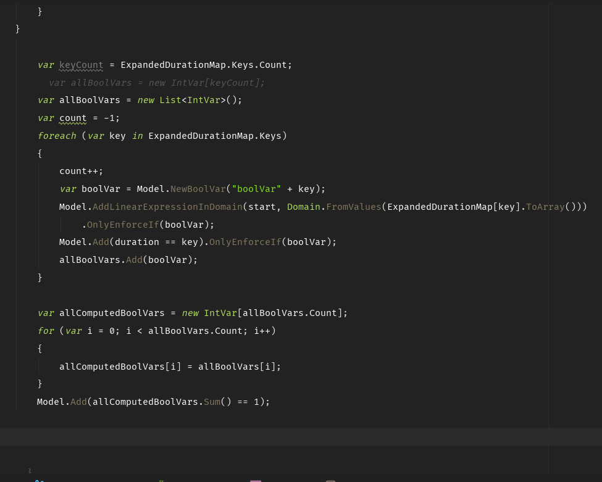Click the i++ increment in the for loop
Image resolution: width=602 pixels, height=482 pixels.
[262, 331]
